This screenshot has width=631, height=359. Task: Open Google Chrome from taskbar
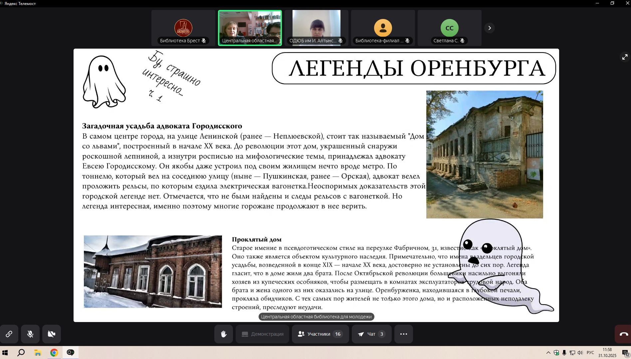point(54,352)
